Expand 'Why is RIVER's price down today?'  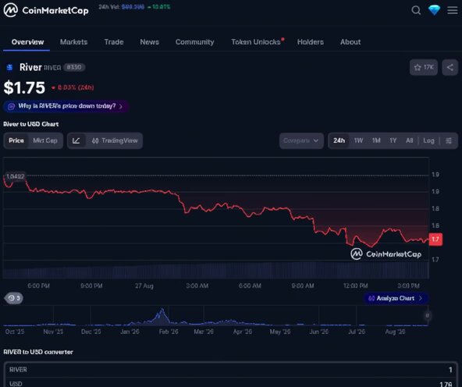click(x=66, y=106)
